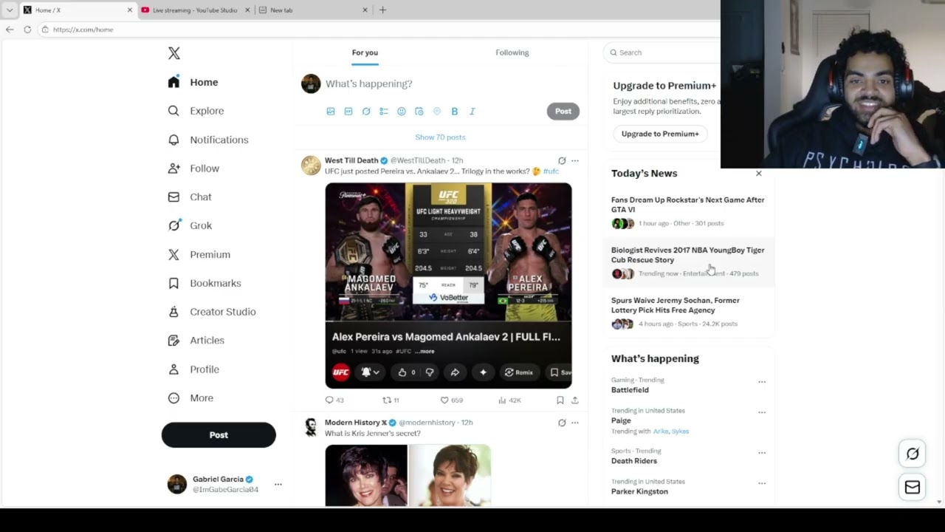Open Notifications from the sidebar
The width and height of the screenshot is (945, 532).
pyautogui.click(x=208, y=140)
